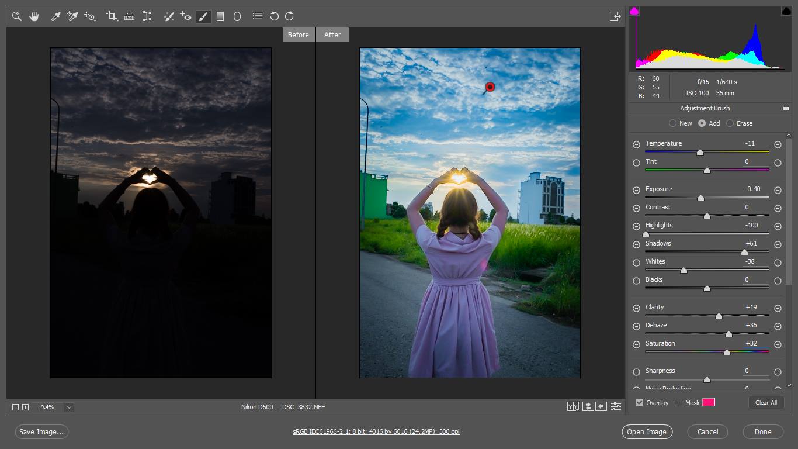The width and height of the screenshot is (798, 449).
Task: Open the Adjustment Brush panel menu
Action: click(x=786, y=108)
